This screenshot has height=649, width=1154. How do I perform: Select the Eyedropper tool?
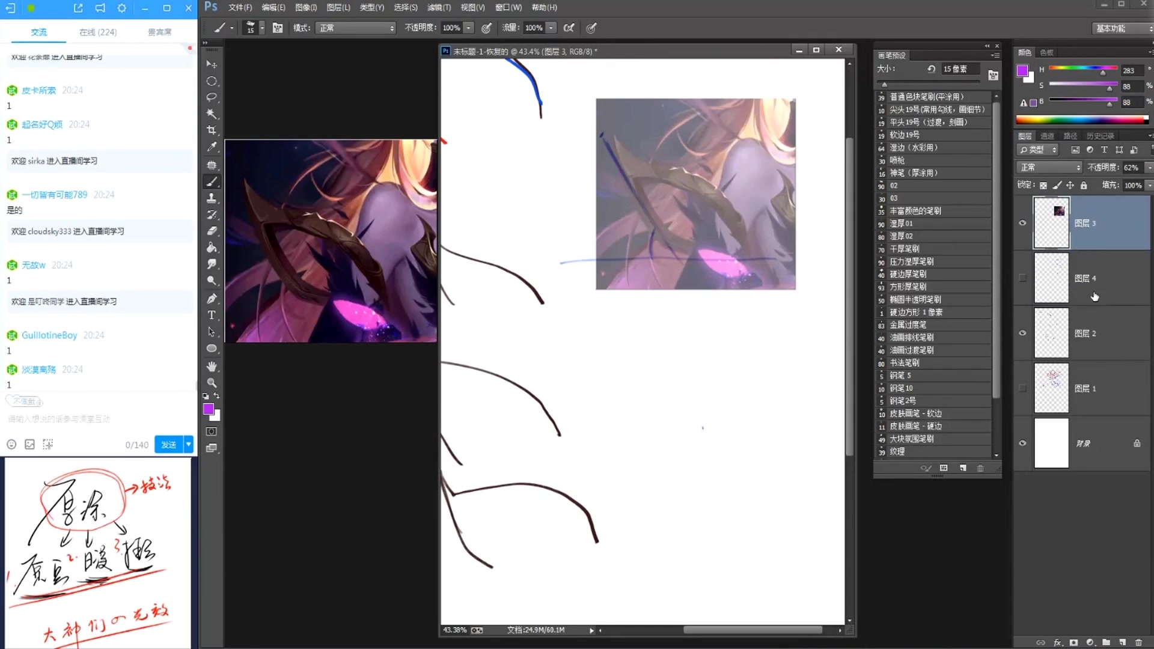[212, 147]
